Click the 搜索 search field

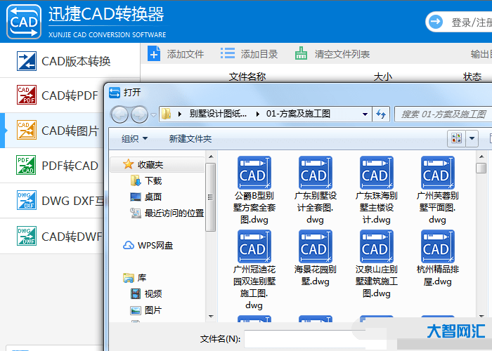point(443,114)
